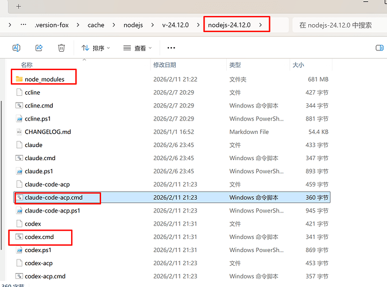Click the 945 字节 size value
Screen dimensions: 387x287
tap(317, 211)
